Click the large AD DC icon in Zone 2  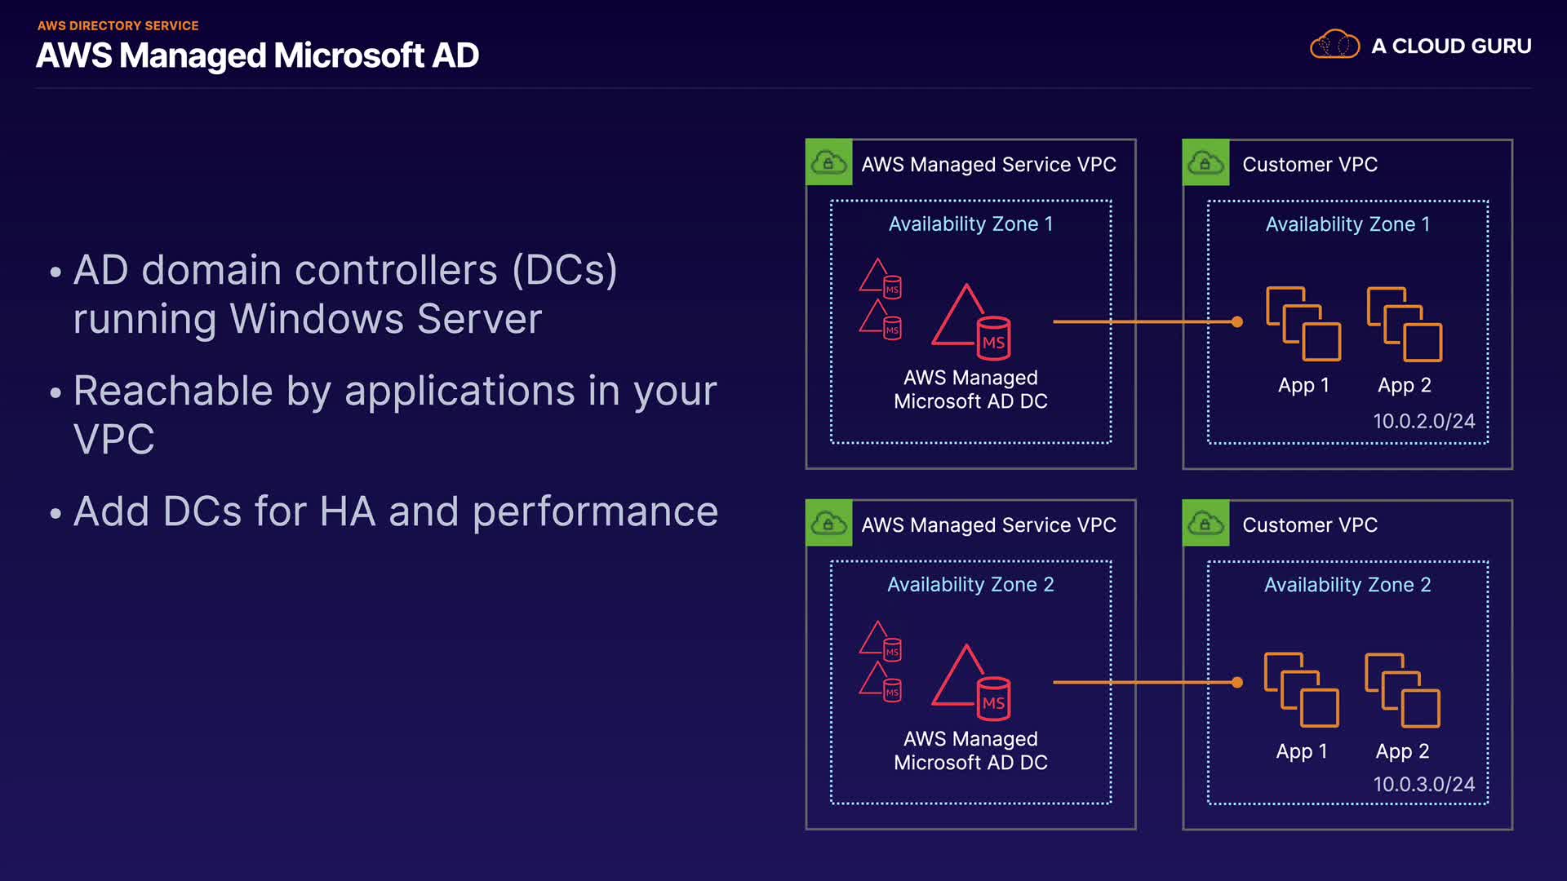coord(971,683)
